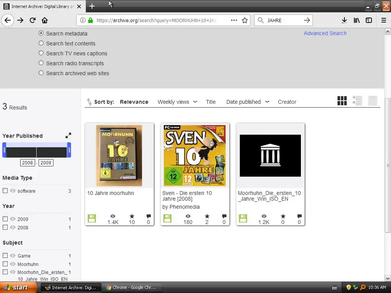Check the software media type filter
Viewport: 391px width, 293px height.
tap(5, 191)
